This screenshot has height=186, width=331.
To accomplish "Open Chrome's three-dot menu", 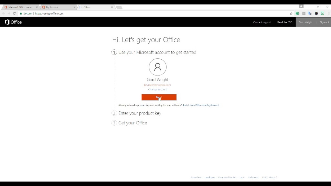I will point(329,13).
